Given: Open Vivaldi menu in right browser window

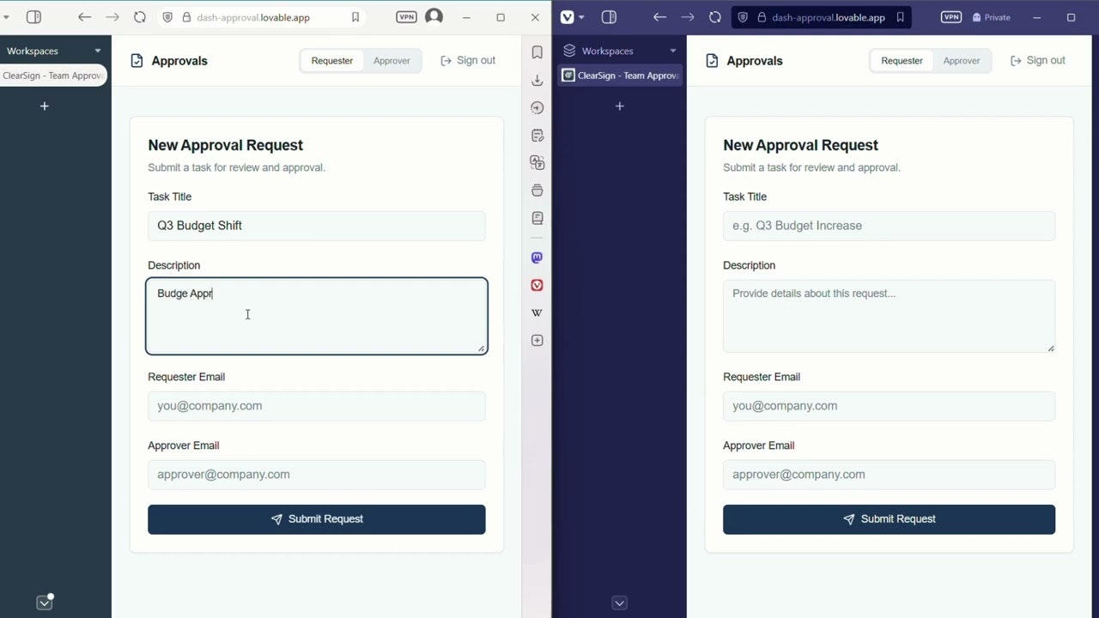Looking at the screenshot, I should click(572, 17).
